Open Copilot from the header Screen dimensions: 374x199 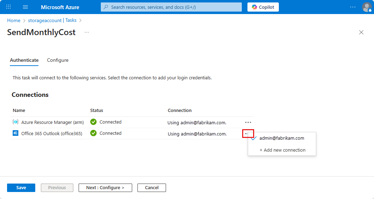pyautogui.click(x=263, y=7)
